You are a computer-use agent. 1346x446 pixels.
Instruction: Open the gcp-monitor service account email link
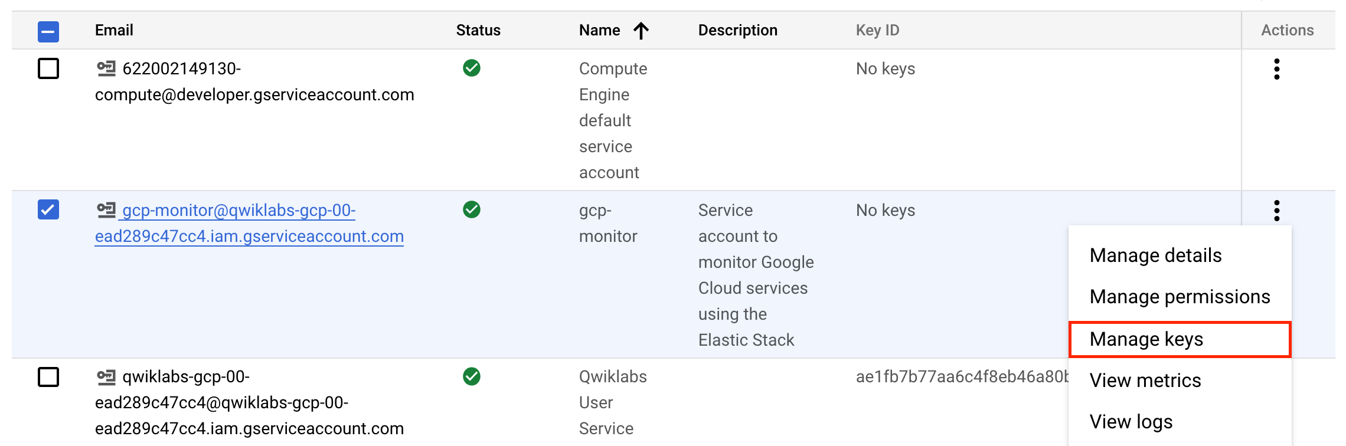point(249,224)
